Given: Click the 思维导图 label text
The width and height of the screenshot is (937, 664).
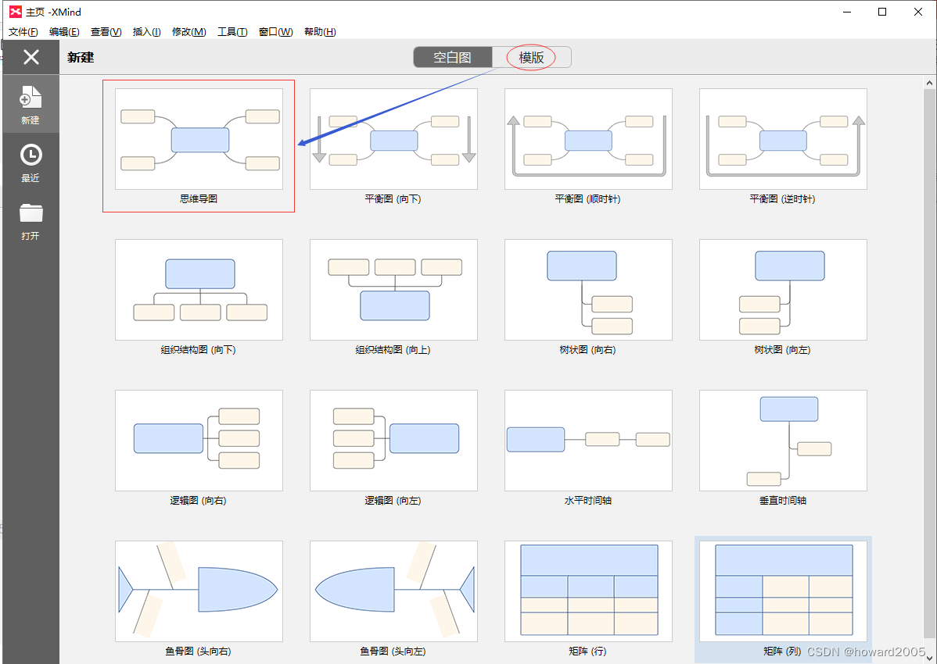Looking at the screenshot, I should click(x=199, y=198).
